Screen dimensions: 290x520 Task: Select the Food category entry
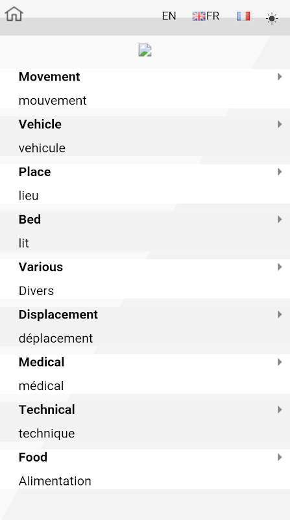point(145,469)
